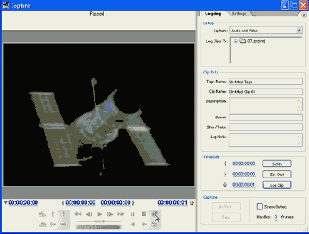Click the Go to Out Point icon
Image resolution: width=309 pixels, height=234 pixels.
(x=63, y=225)
